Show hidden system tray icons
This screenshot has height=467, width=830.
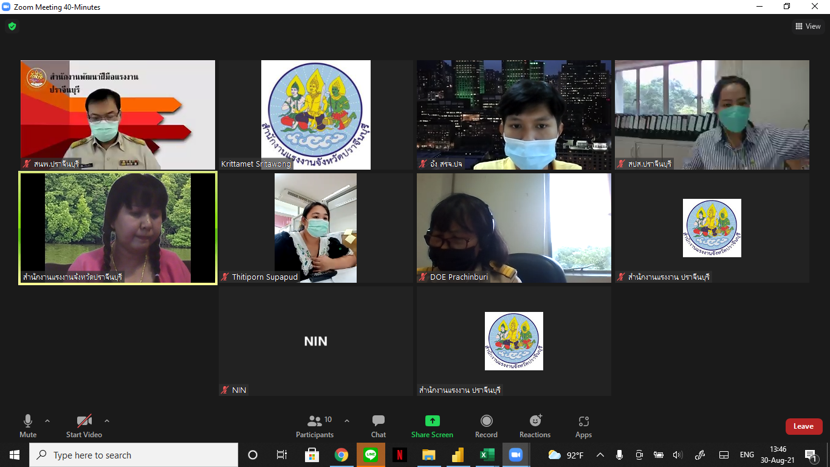point(600,455)
